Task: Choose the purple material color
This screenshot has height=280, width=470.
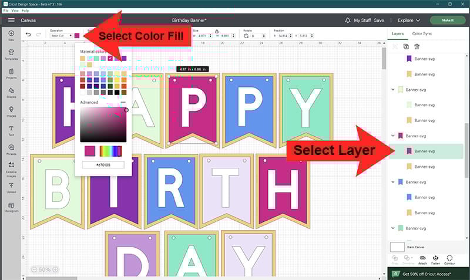Action: click(124, 58)
